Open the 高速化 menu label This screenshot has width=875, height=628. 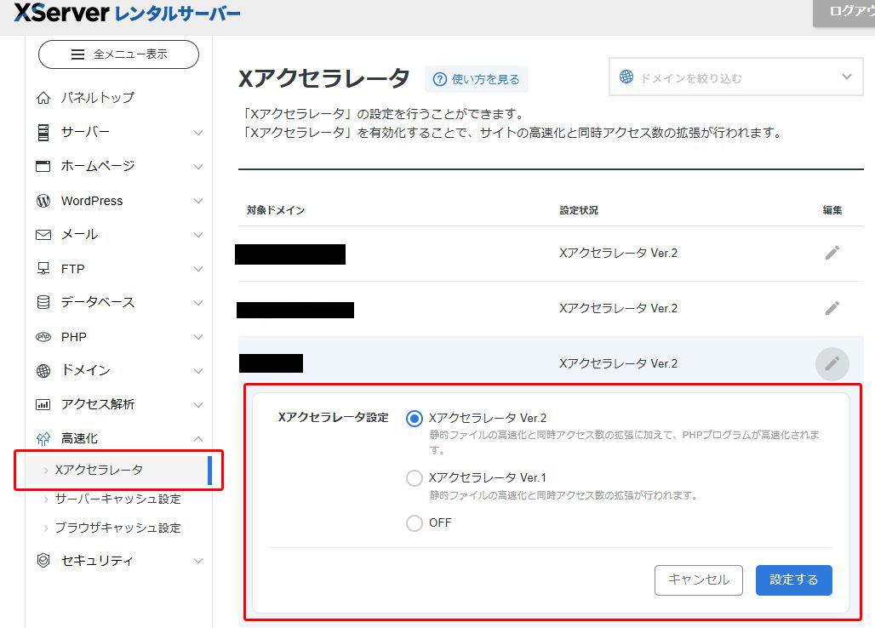click(x=79, y=439)
